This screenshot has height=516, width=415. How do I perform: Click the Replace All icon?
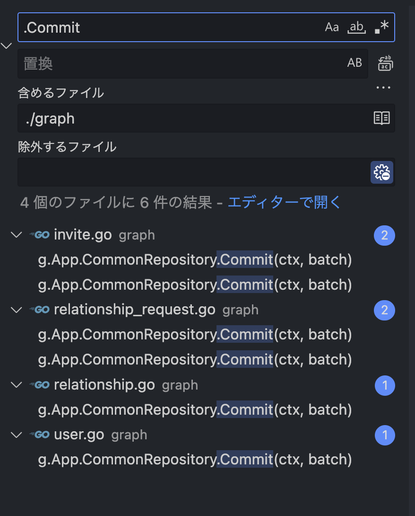click(x=385, y=63)
